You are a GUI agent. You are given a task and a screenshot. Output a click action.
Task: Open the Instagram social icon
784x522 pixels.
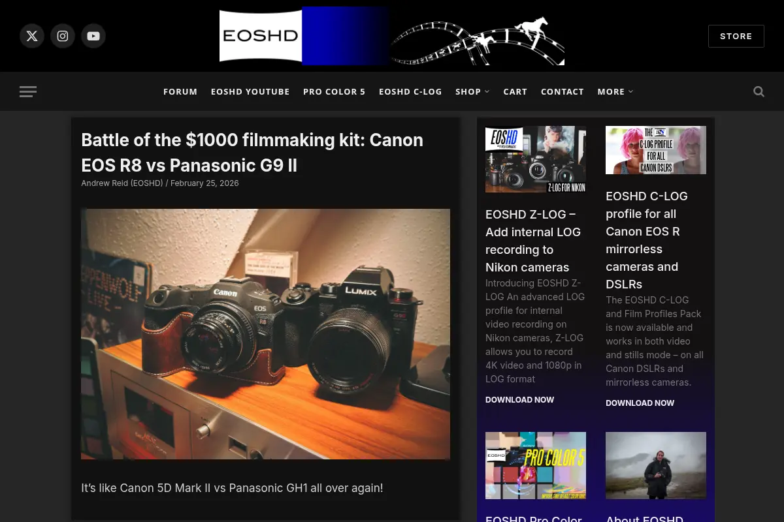(63, 36)
